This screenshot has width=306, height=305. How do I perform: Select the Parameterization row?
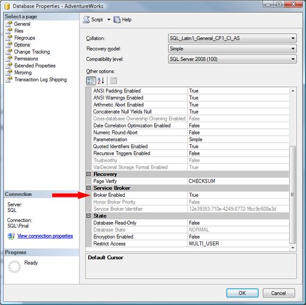point(190,139)
